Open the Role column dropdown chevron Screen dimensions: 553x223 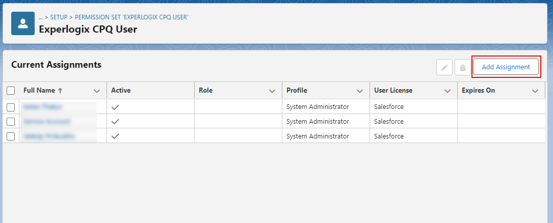pyautogui.click(x=272, y=91)
